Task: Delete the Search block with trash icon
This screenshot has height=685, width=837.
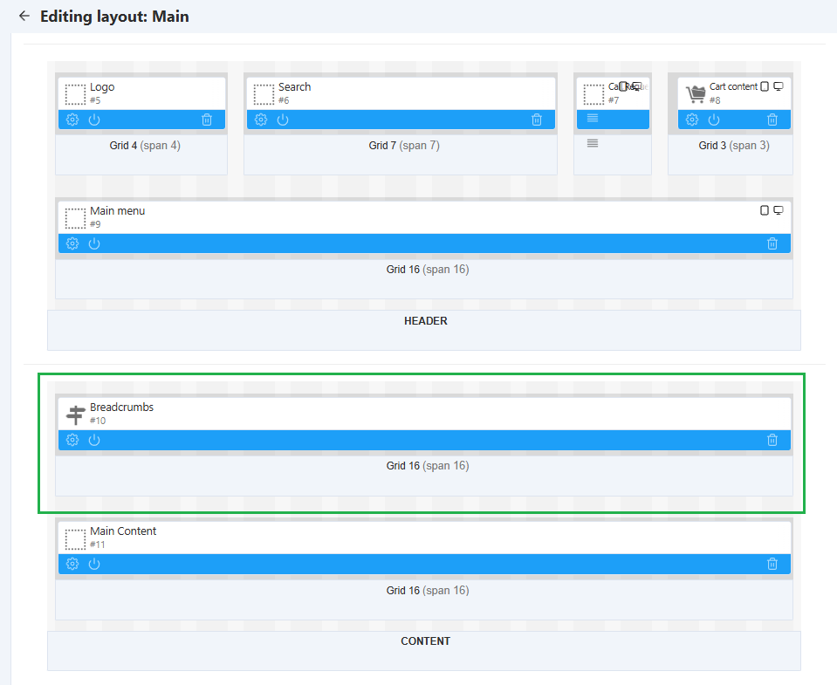Action: [x=537, y=120]
